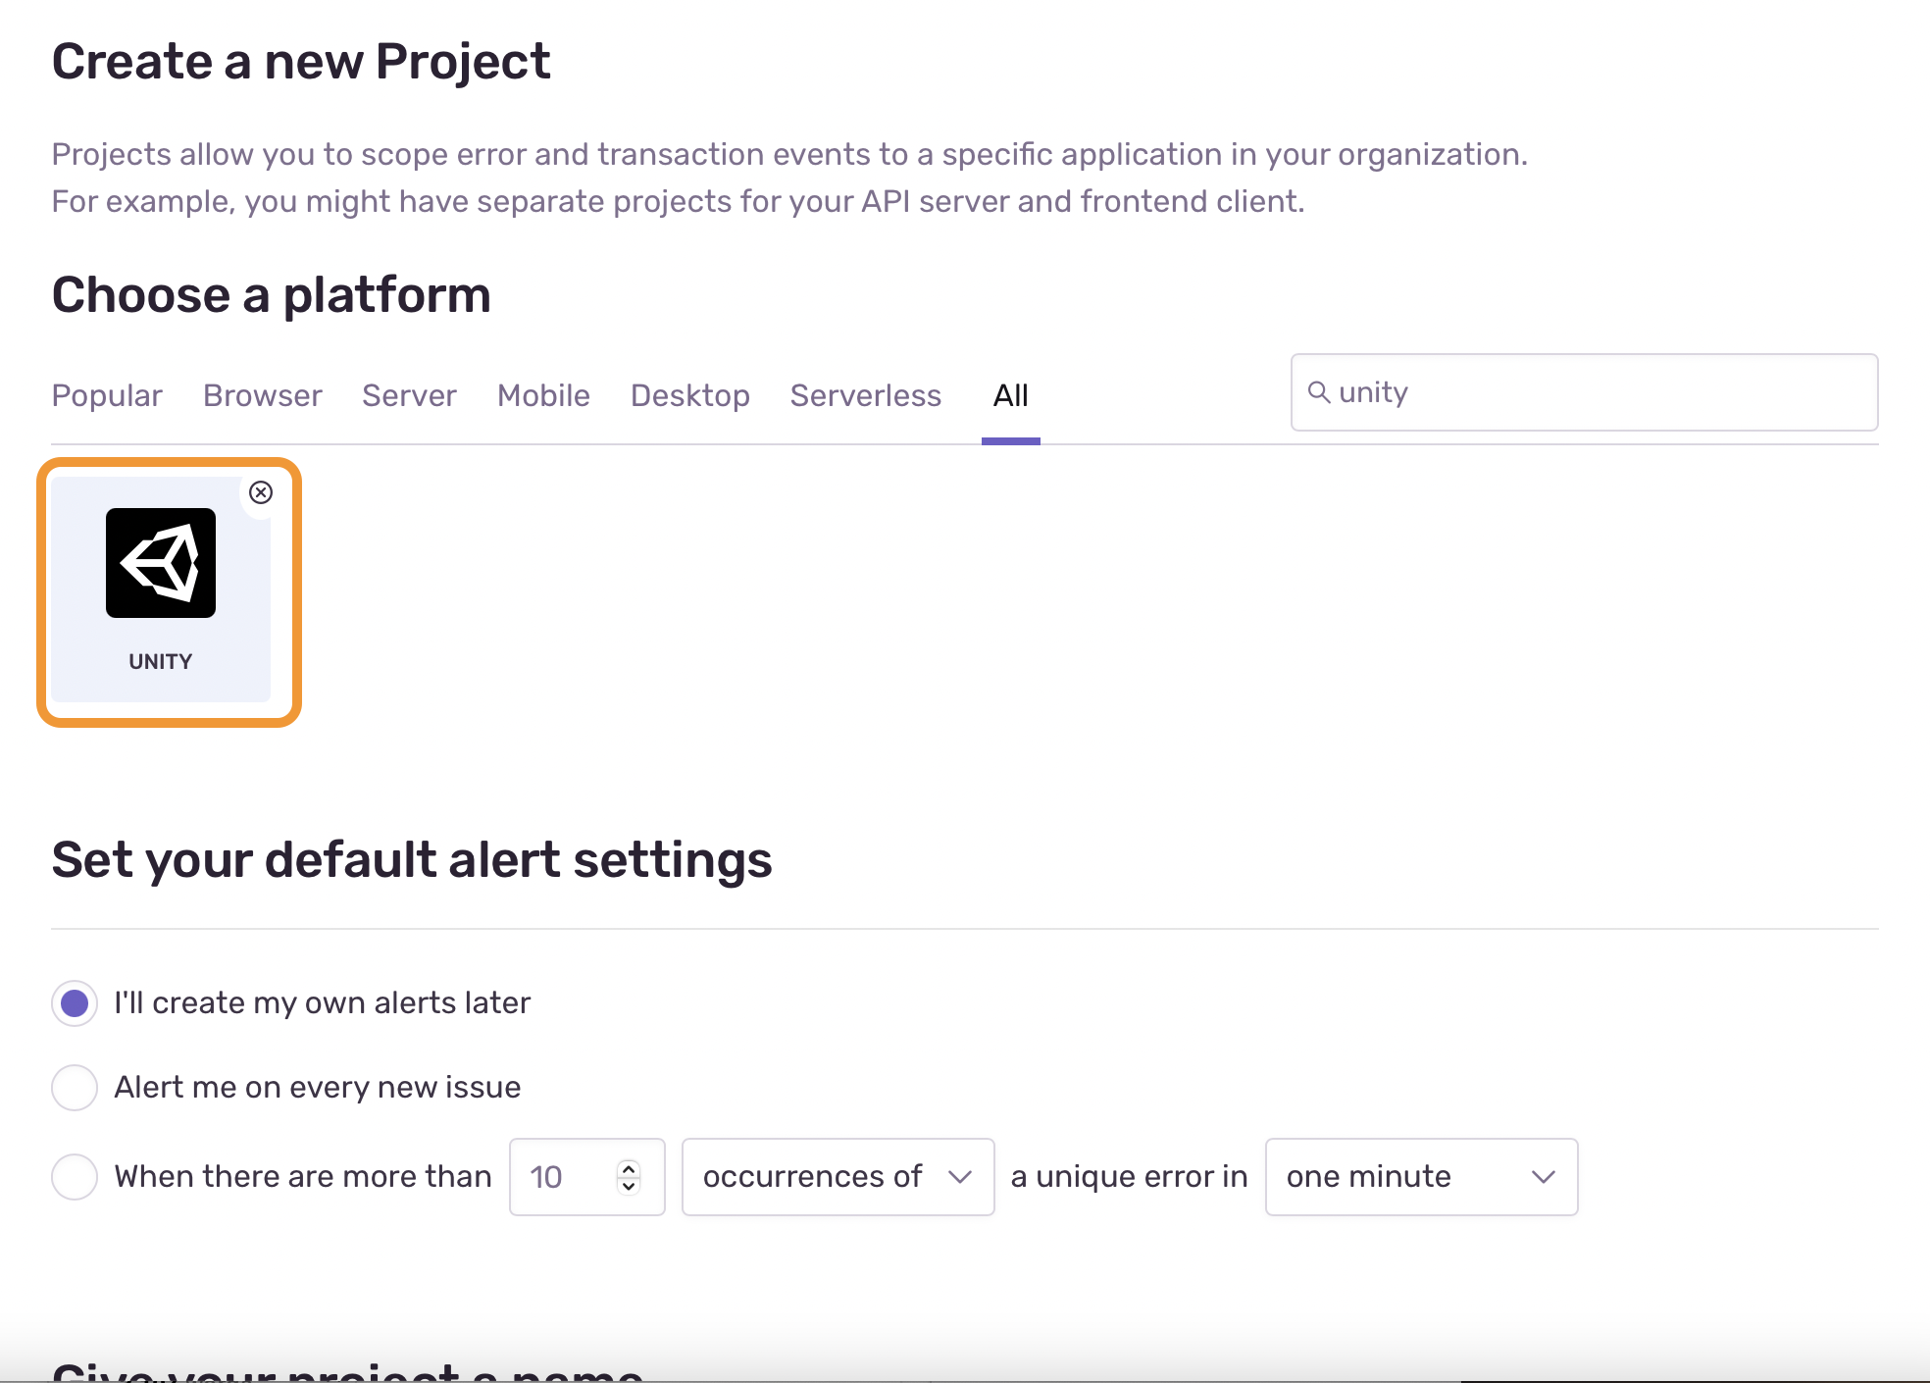The image size is (1930, 1383).
Task: Select the Unity platform logo tile
Action: tap(161, 563)
